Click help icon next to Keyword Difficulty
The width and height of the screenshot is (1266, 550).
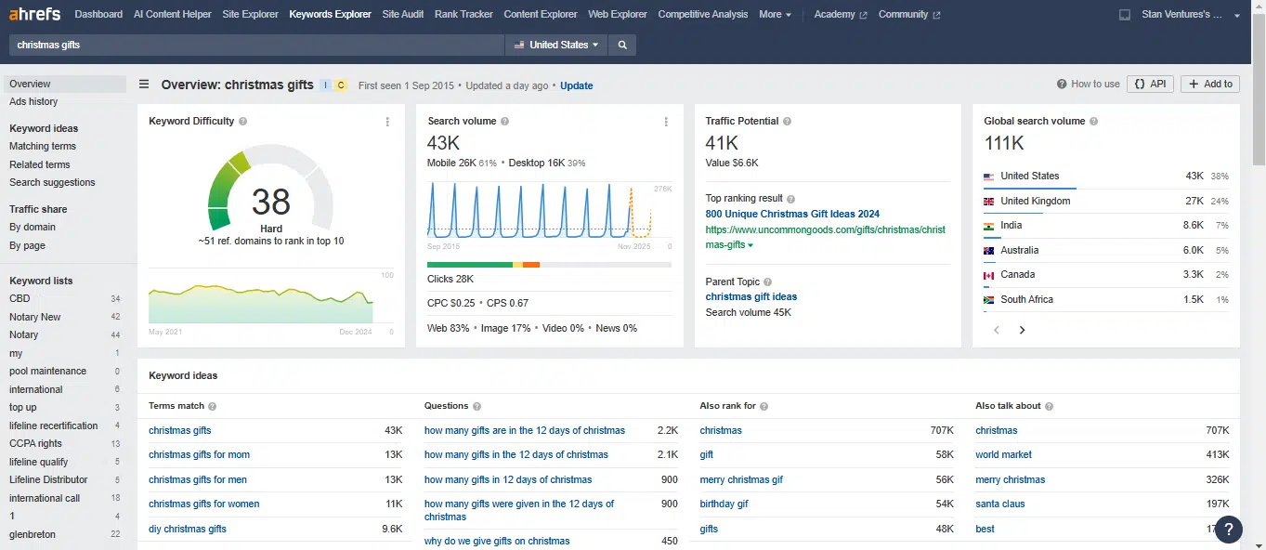(243, 122)
